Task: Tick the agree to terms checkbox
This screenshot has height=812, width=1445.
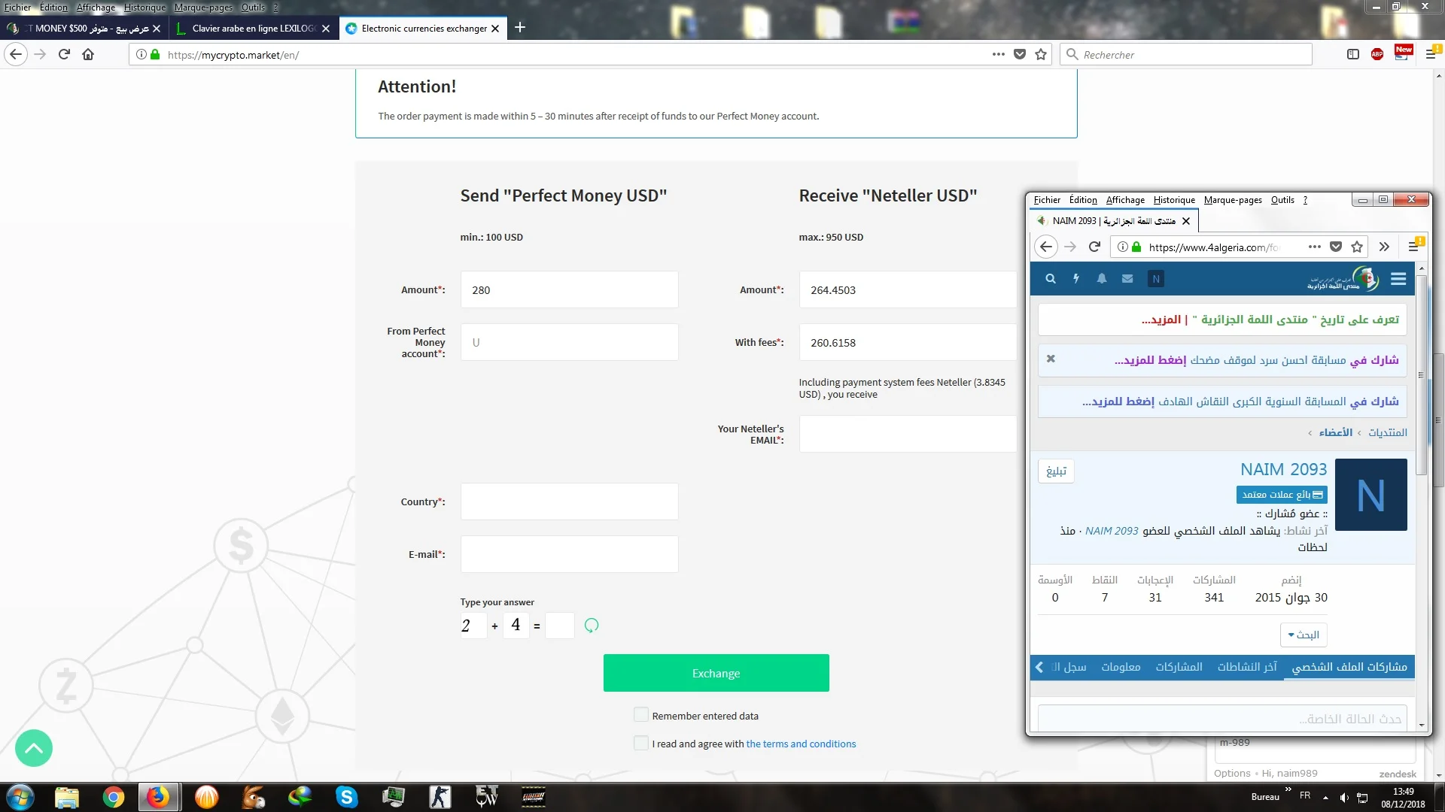Action: (641, 744)
